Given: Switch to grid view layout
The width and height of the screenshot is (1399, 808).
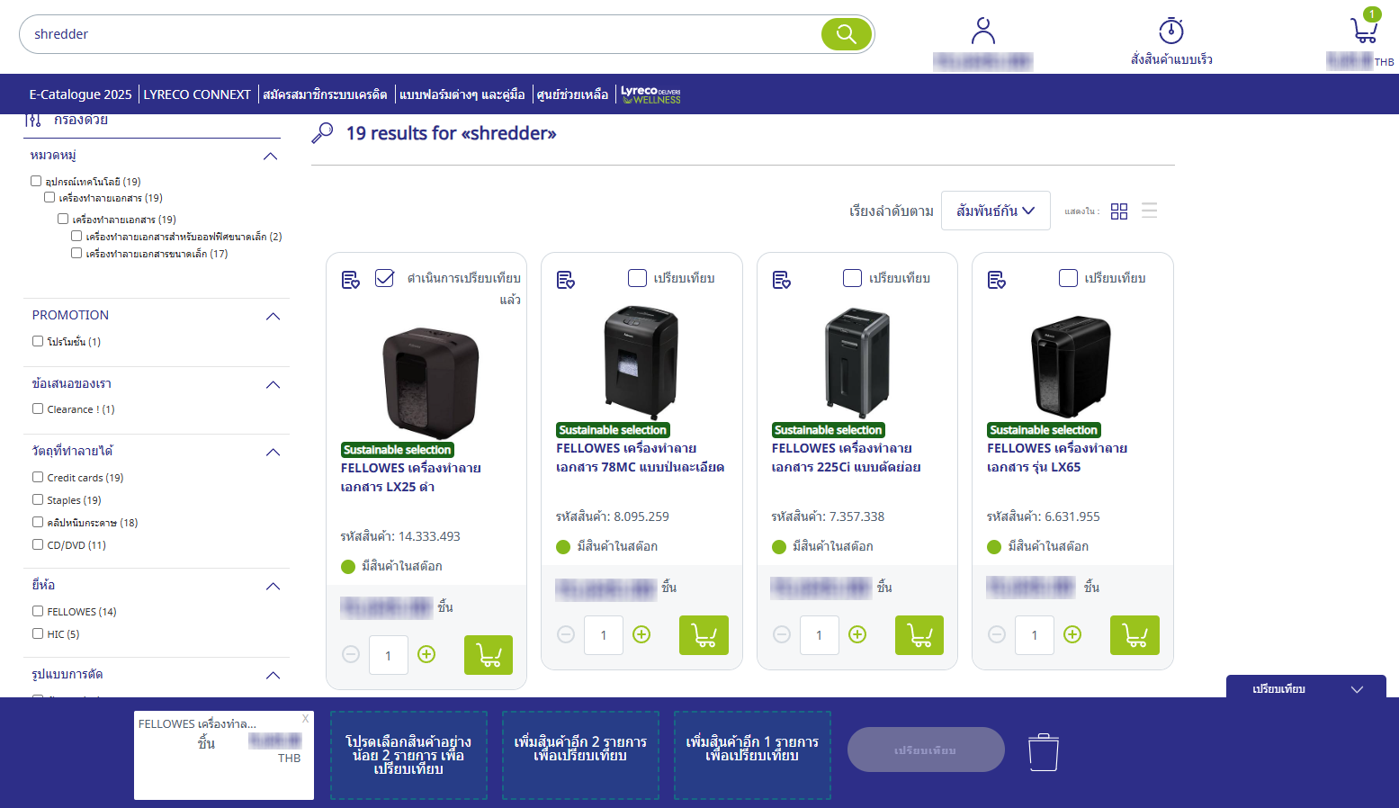Looking at the screenshot, I should [x=1119, y=211].
